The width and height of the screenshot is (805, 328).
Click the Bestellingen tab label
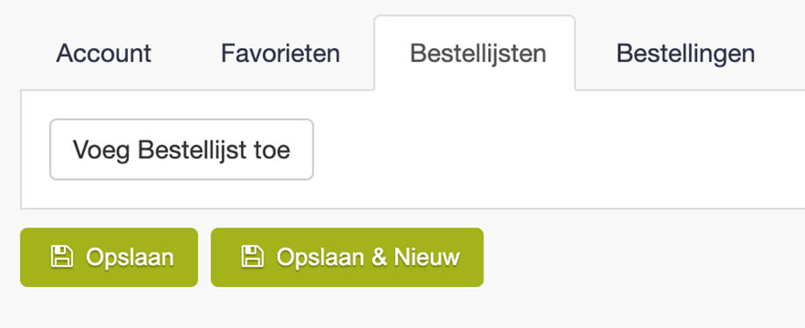[x=685, y=54]
